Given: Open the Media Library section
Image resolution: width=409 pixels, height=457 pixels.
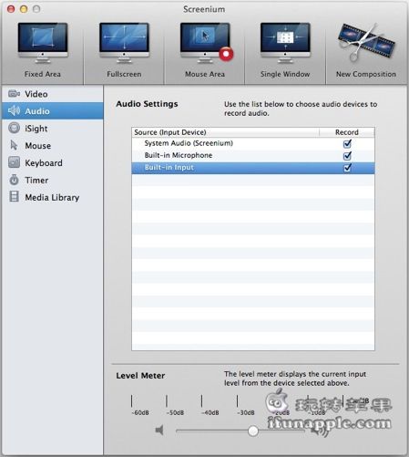Looking at the screenshot, I should click(52, 197).
